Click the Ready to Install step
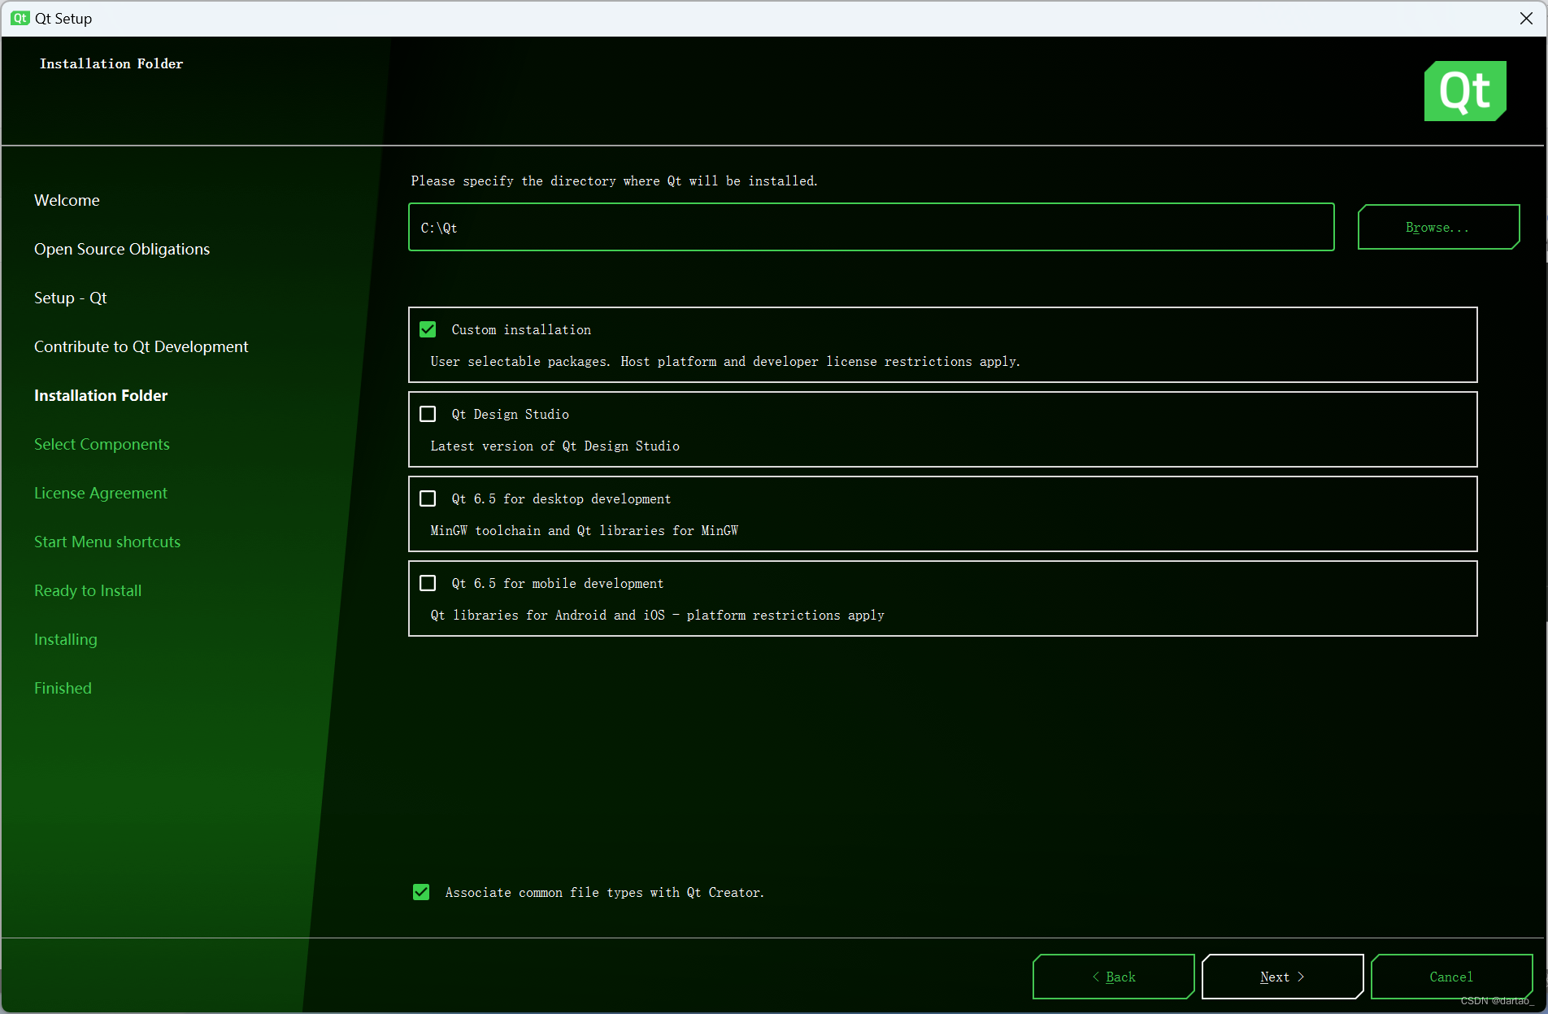Screen dimensions: 1548x1014 88,590
